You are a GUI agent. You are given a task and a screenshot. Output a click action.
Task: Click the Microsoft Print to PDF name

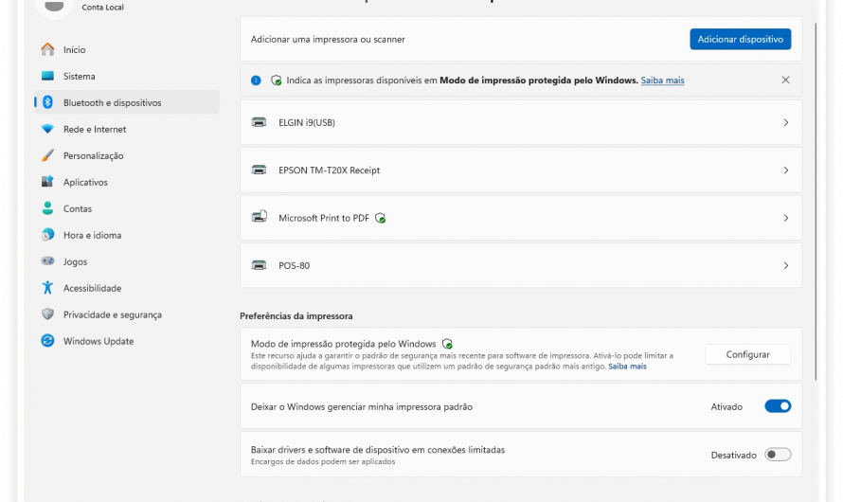324,218
